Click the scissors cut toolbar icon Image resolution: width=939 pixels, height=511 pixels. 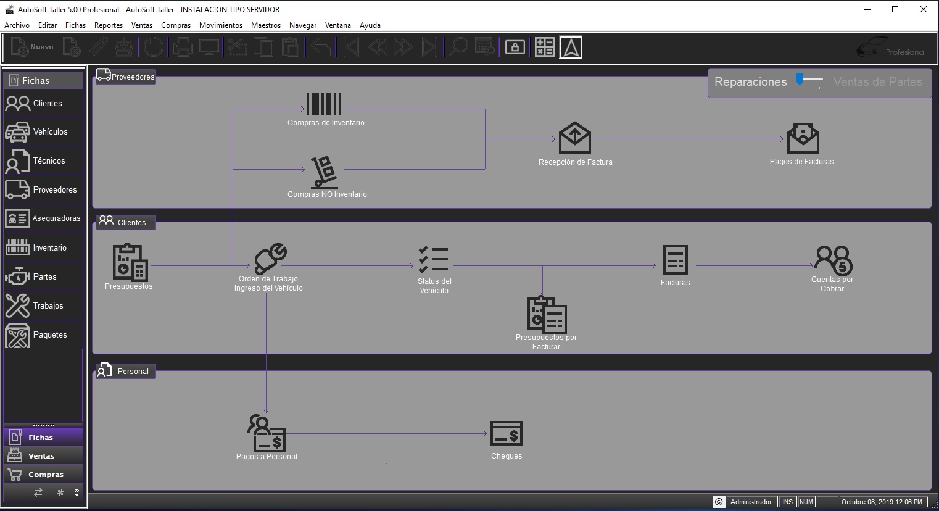pyautogui.click(x=237, y=47)
